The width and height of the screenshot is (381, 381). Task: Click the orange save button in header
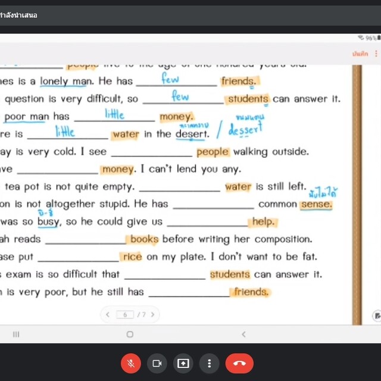point(360,54)
